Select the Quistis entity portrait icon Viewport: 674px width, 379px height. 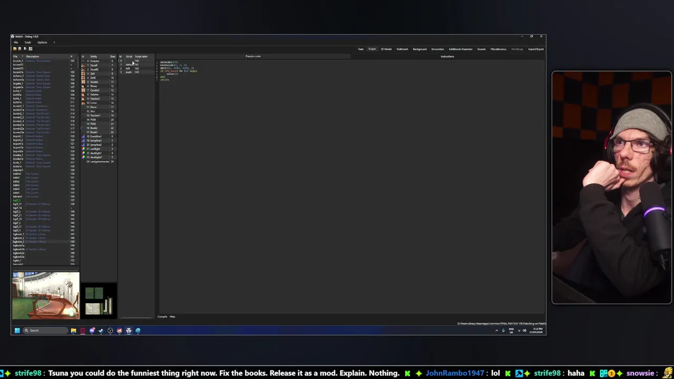[x=83, y=82]
